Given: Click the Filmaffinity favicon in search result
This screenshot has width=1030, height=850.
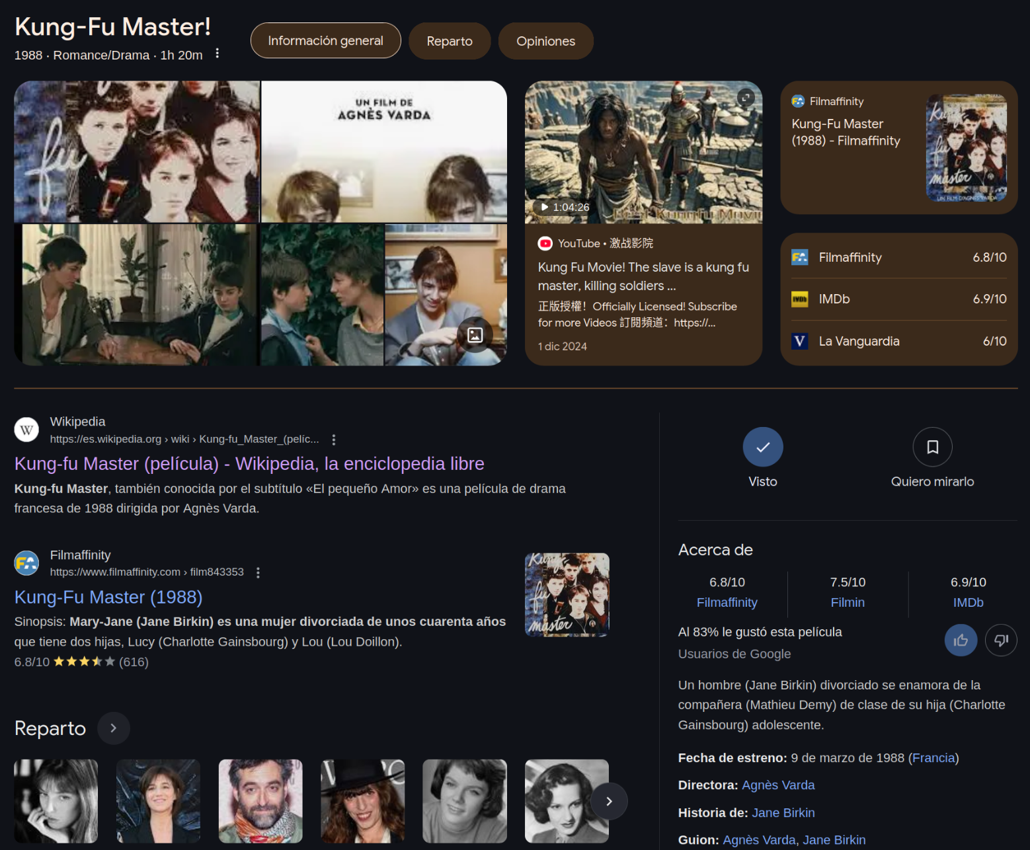Looking at the screenshot, I should tap(26, 563).
